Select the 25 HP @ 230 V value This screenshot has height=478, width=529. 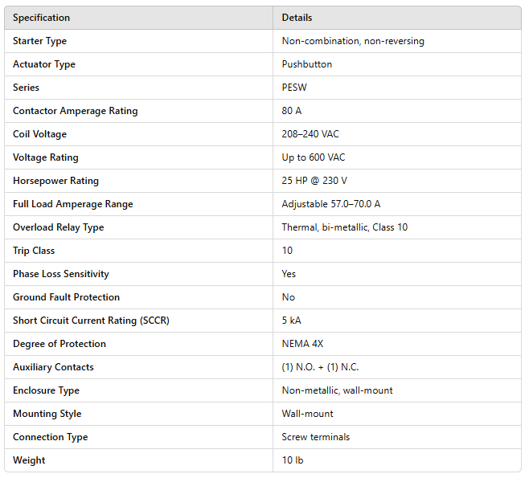pyautogui.click(x=314, y=181)
